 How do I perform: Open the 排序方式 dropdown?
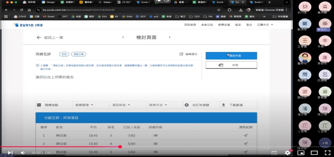158,105
